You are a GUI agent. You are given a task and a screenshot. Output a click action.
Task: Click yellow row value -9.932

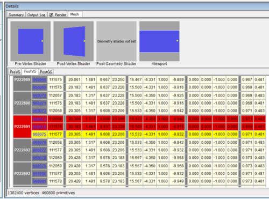177,134
